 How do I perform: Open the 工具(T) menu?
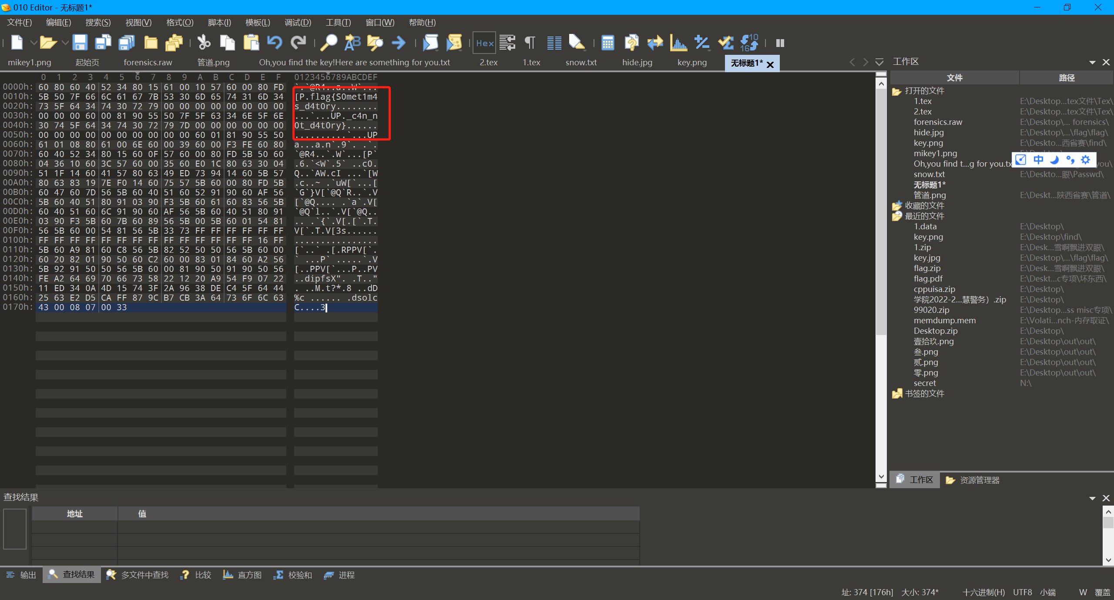coord(338,23)
